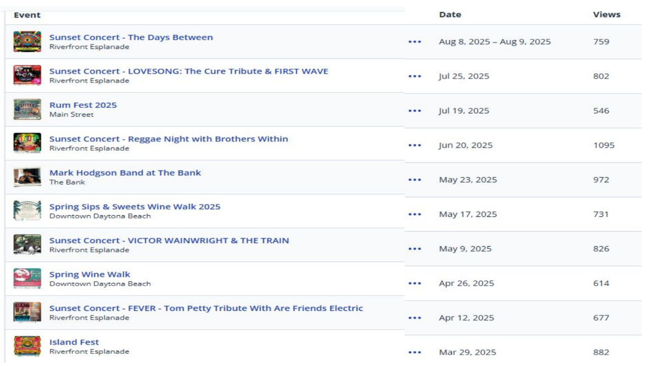Open three-dot menu for Spring Sips & Sweets

415,214
